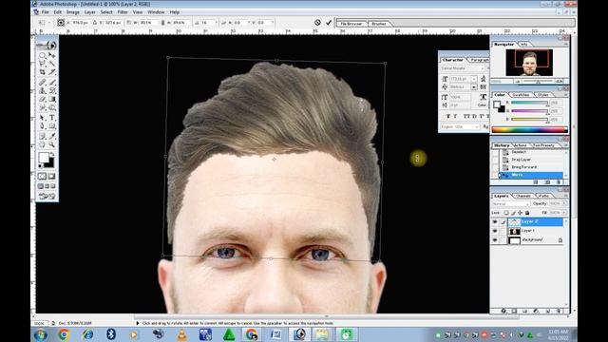This screenshot has width=608, height=342.
Task: Select the Zoom magnifier tool
Action: coord(52,144)
